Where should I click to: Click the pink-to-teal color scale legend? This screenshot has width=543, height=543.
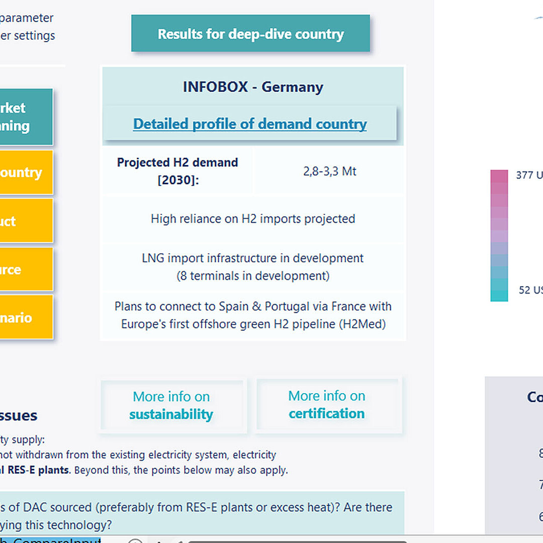coord(499,235)
